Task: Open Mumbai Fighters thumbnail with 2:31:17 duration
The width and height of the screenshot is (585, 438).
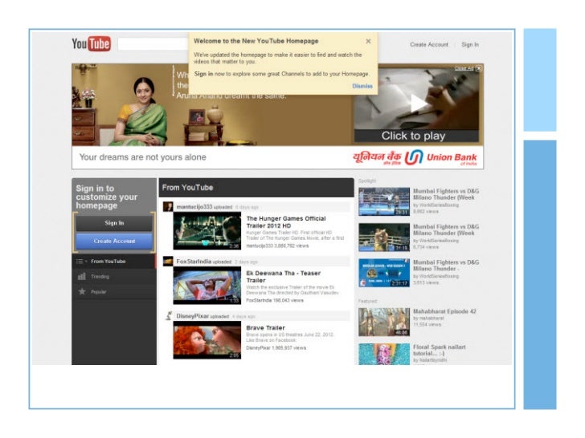Action: tap(384, 273)
